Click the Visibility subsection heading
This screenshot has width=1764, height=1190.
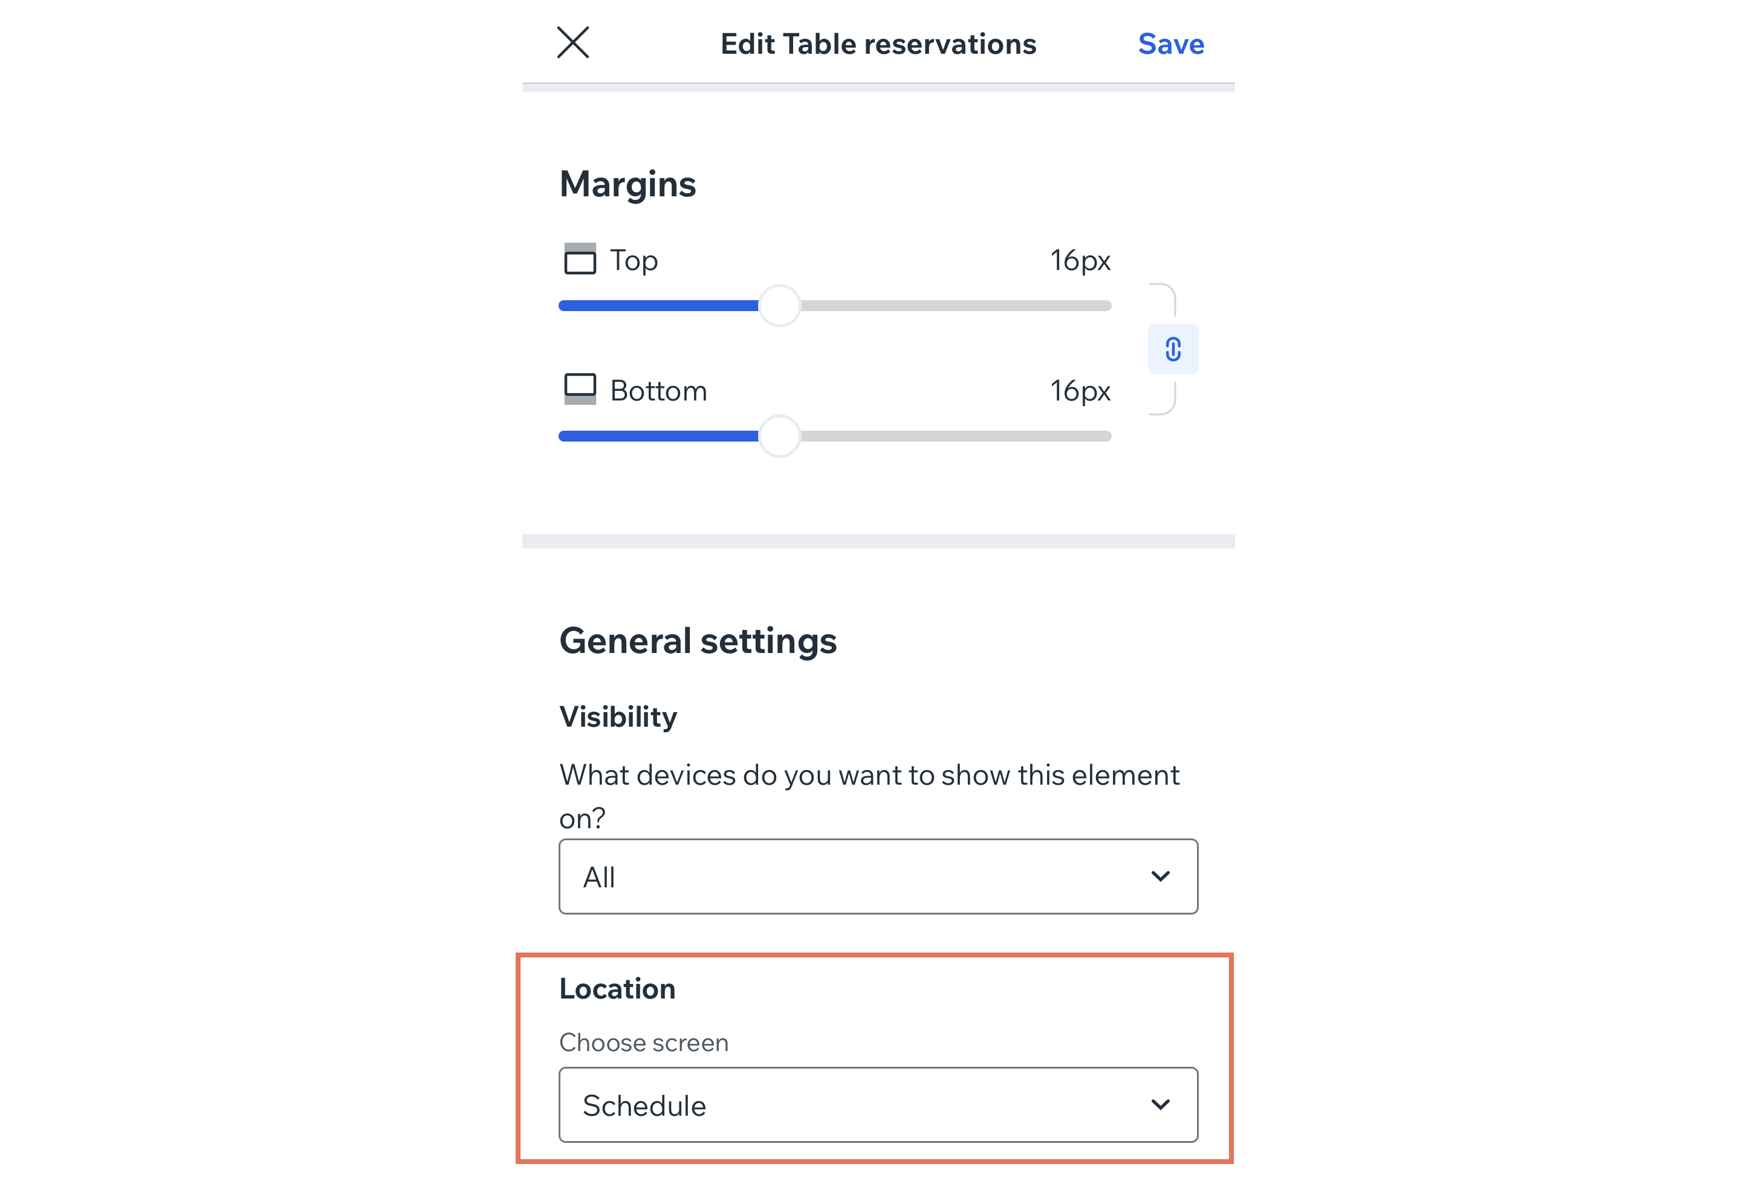618,717
